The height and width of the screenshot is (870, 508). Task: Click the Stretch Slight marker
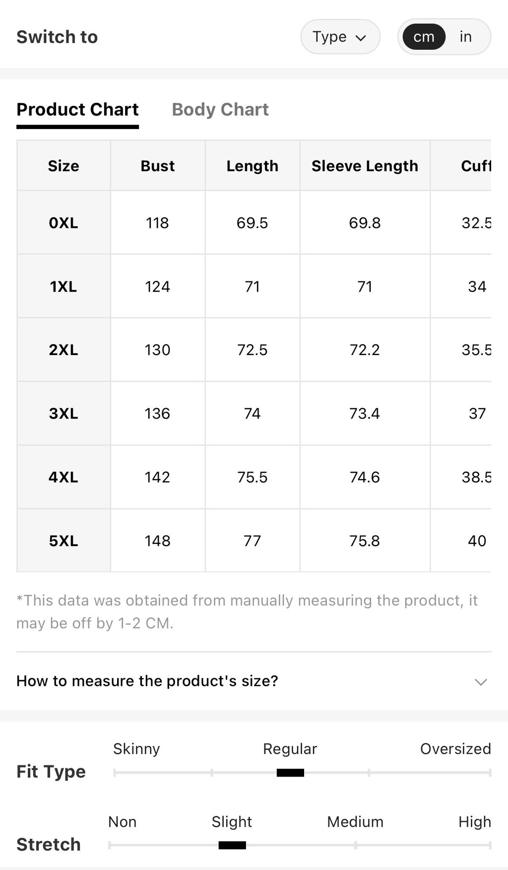point(232,845)
